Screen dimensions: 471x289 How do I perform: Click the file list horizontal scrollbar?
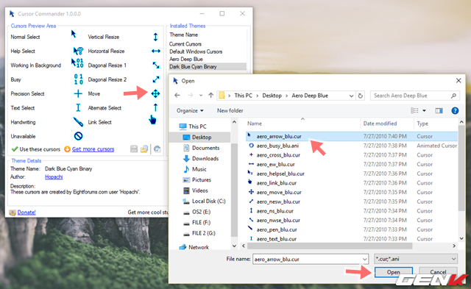pos(329,246)
